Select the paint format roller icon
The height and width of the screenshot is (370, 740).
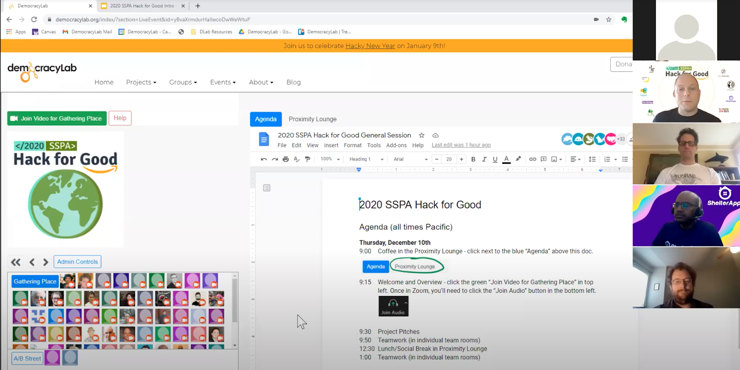click(308, 159)
